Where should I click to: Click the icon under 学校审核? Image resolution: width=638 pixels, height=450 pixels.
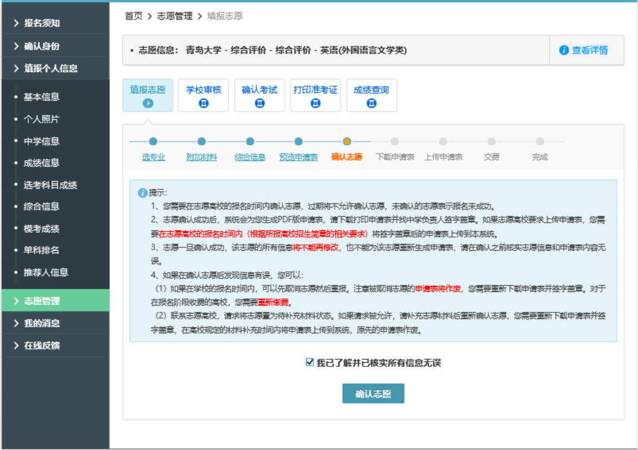tap(204, 103)
